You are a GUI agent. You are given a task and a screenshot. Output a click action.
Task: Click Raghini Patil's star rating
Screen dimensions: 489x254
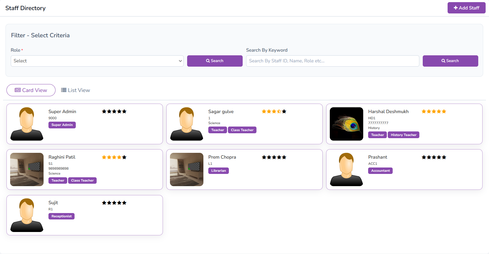pos(114,157)
